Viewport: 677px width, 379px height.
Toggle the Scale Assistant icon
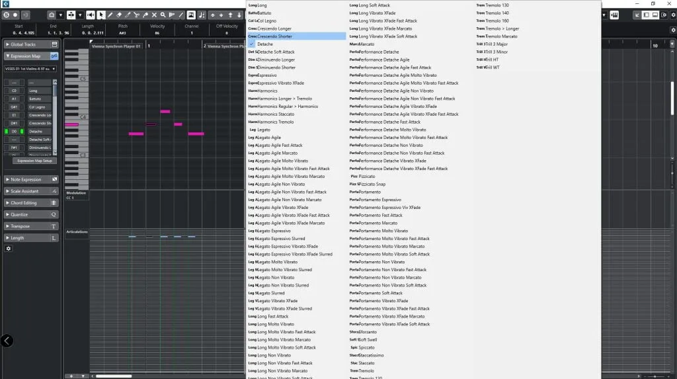(54, 190)
